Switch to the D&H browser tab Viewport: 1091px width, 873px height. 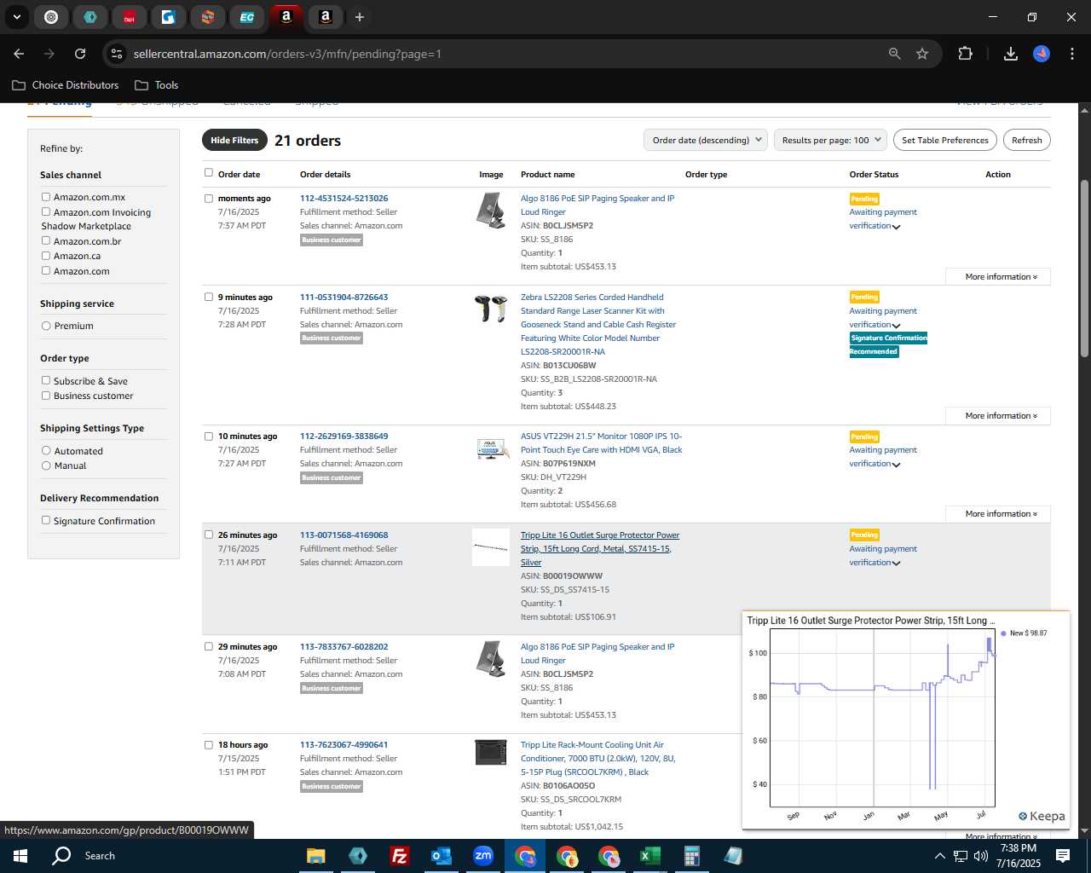130,17
